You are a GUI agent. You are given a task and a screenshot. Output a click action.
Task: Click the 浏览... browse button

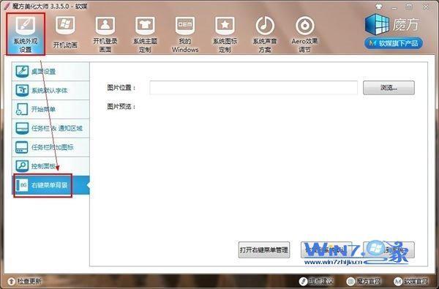pos(389,88)
